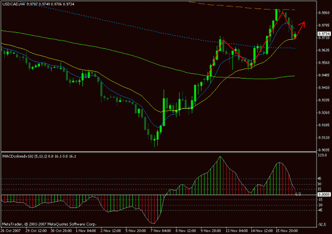
Task: Click the 15 Nov 20:00 time label
Action: pos(287,231)
